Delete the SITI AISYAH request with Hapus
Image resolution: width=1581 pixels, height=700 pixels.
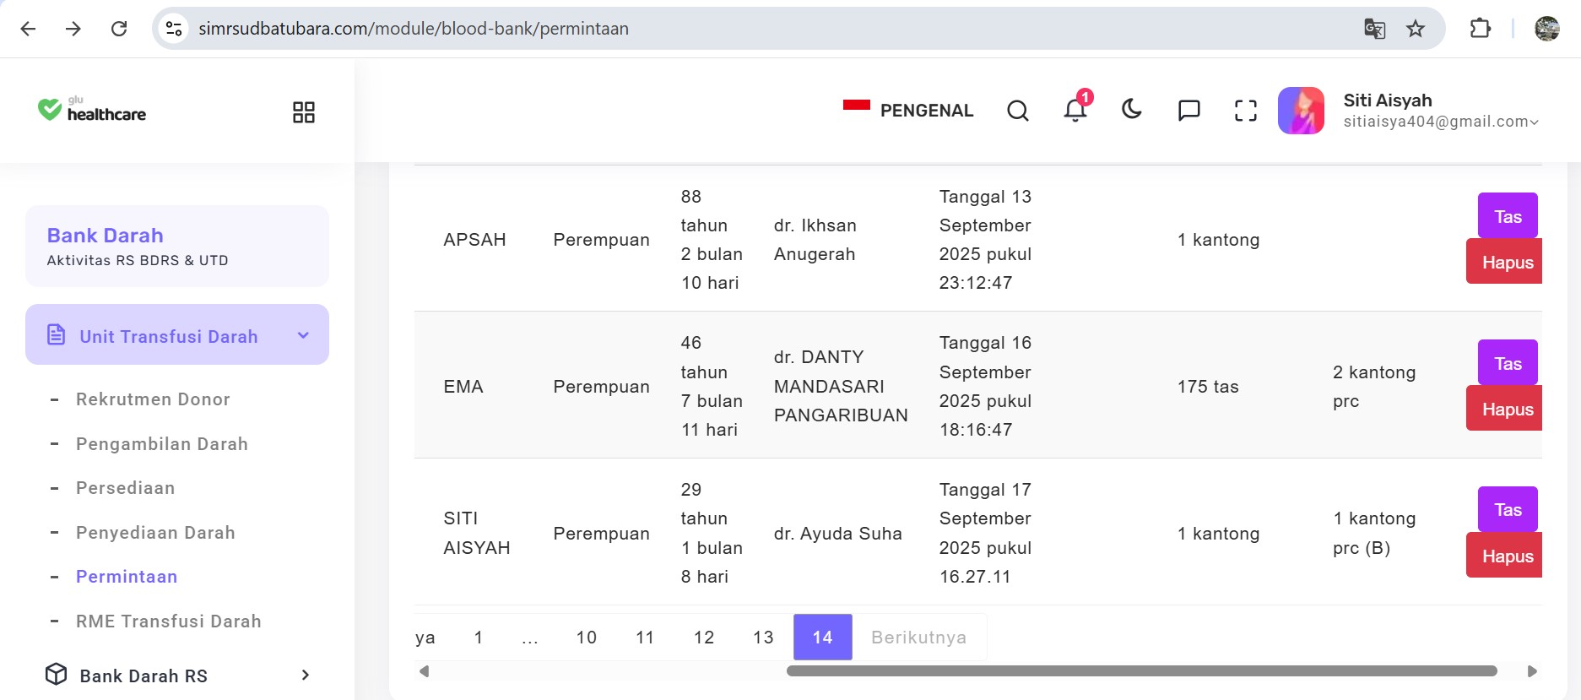coord(1504,556)
